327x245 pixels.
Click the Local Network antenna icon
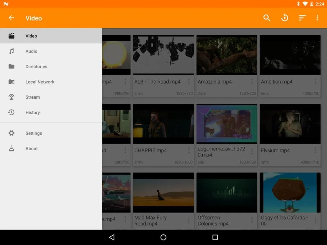click(12, 82)
